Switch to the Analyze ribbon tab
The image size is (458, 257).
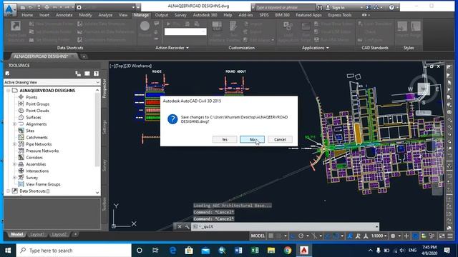coord(105,15)
